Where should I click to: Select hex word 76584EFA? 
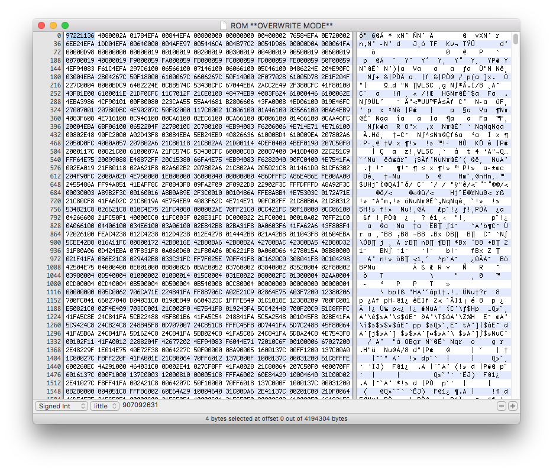click(x=303, y=35)
